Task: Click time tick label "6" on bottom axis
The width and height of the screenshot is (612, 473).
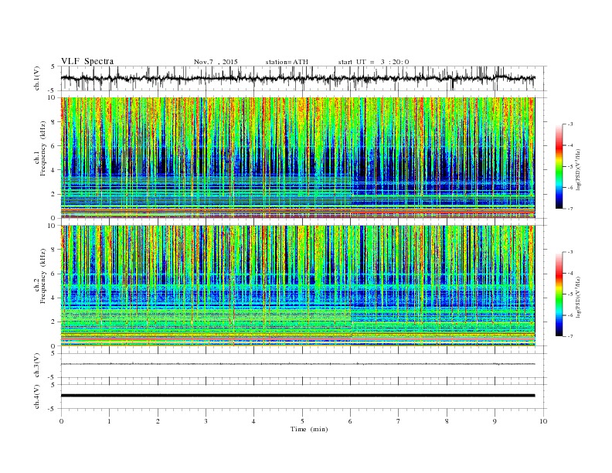Action: [x=350, y=421]
